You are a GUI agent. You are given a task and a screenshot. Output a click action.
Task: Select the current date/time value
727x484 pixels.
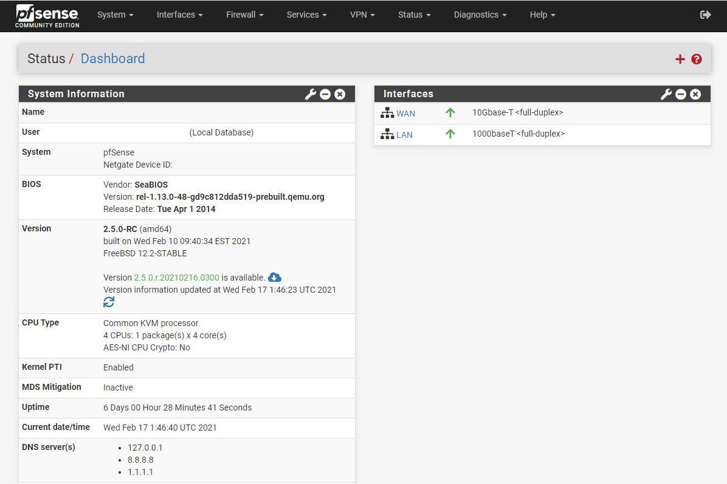(x=160, y=428)
